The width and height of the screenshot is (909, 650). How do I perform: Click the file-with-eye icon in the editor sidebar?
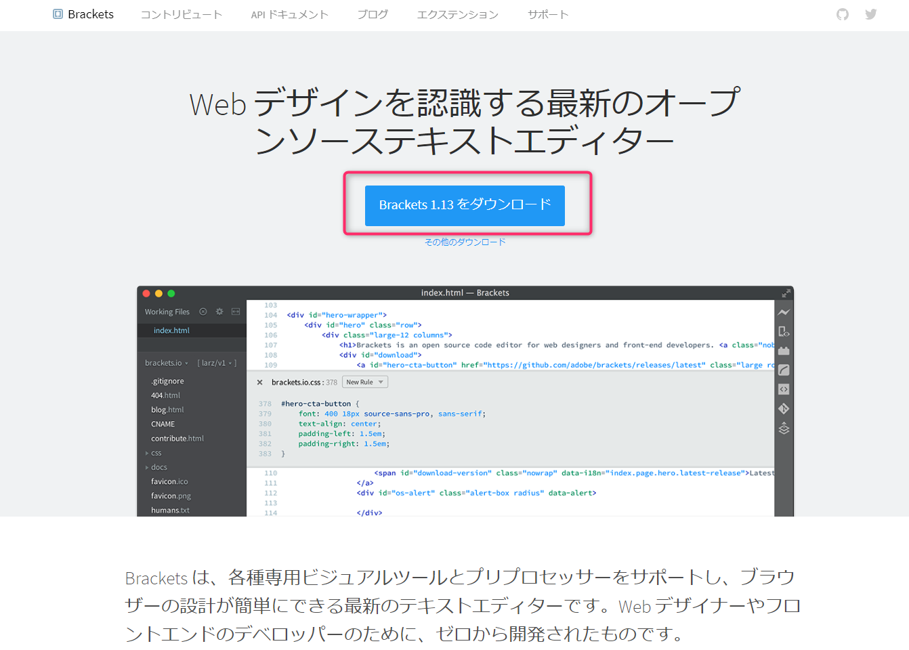click(x=784, y=332)
